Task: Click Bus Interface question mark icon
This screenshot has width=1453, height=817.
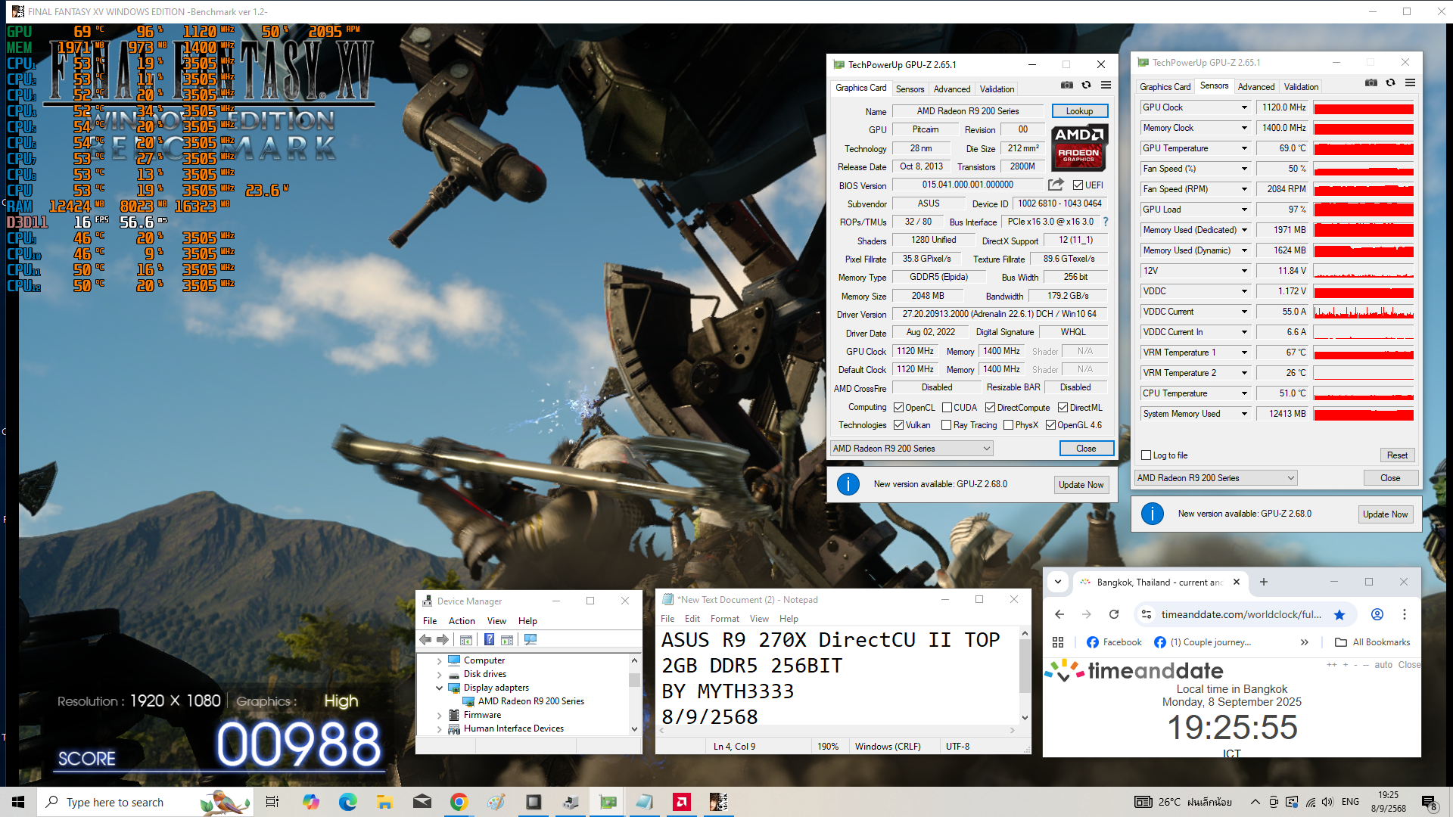Action: (1106, 222)
